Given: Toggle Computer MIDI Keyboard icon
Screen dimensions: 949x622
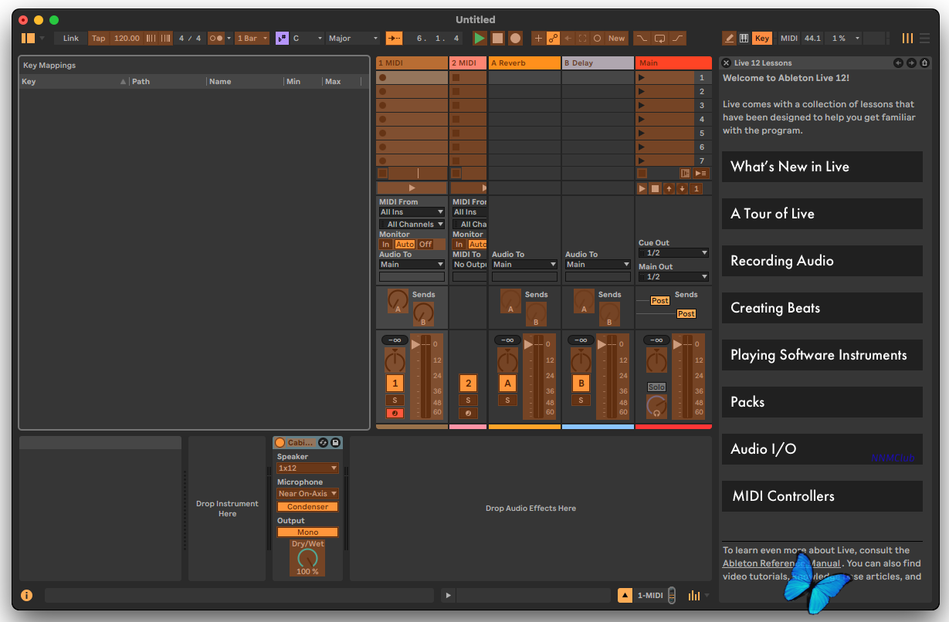Looking at the screenshot, I should coord(744,38).
